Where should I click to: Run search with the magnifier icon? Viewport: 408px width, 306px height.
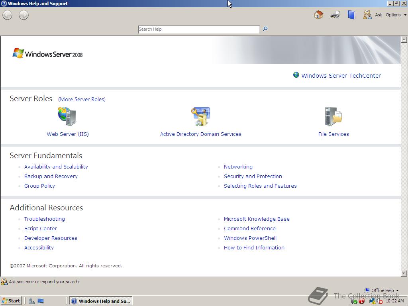(265, 29)
